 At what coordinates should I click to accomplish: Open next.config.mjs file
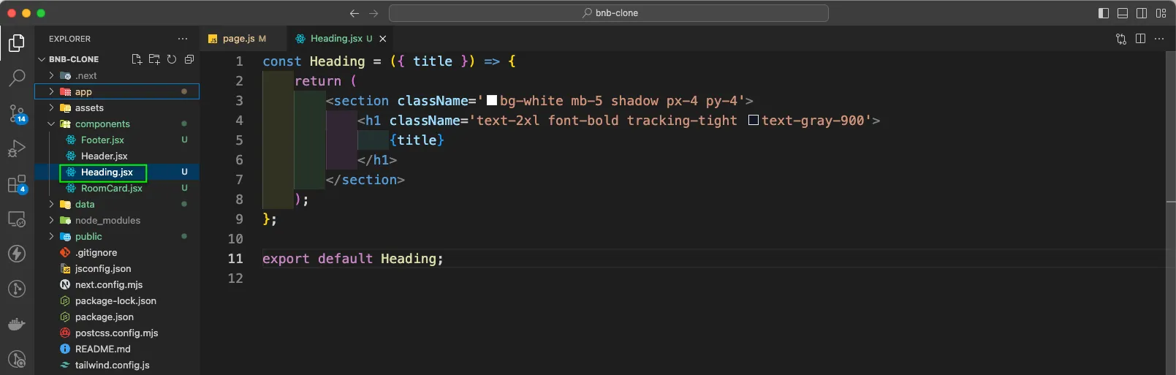point(109,284)
